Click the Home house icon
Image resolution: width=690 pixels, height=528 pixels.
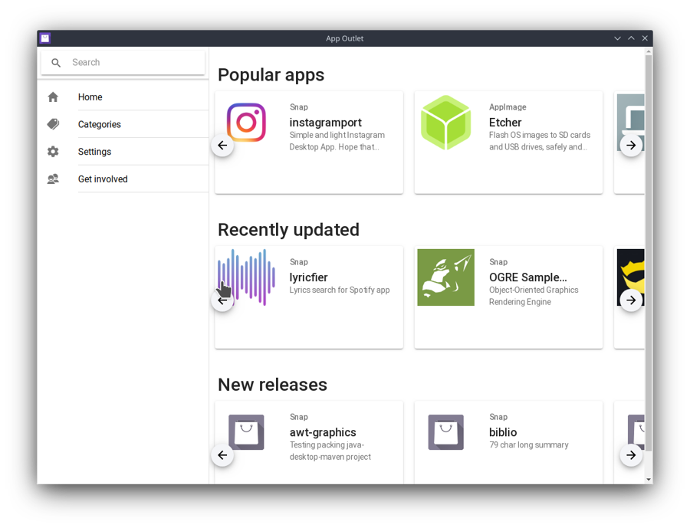tap(53, 97)
